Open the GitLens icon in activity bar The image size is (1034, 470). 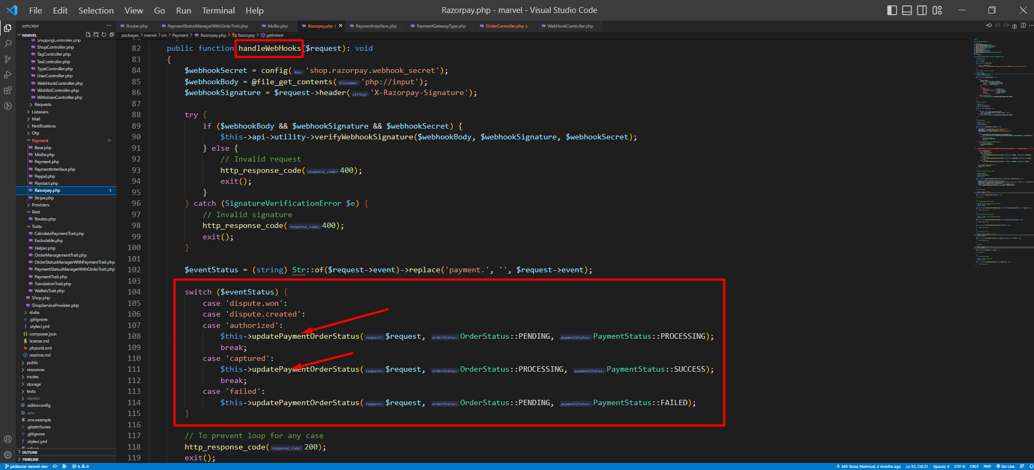point(8,106)
